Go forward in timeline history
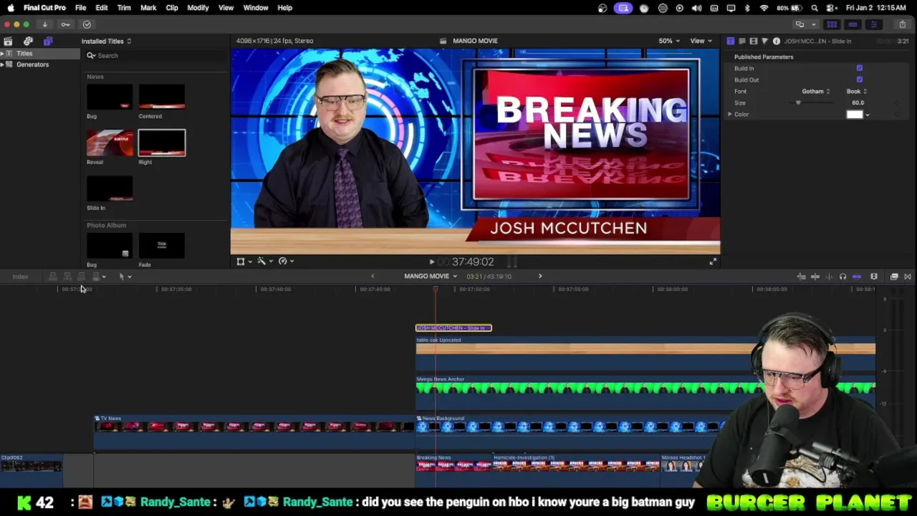Screen dimensions: 917x516 540,276
